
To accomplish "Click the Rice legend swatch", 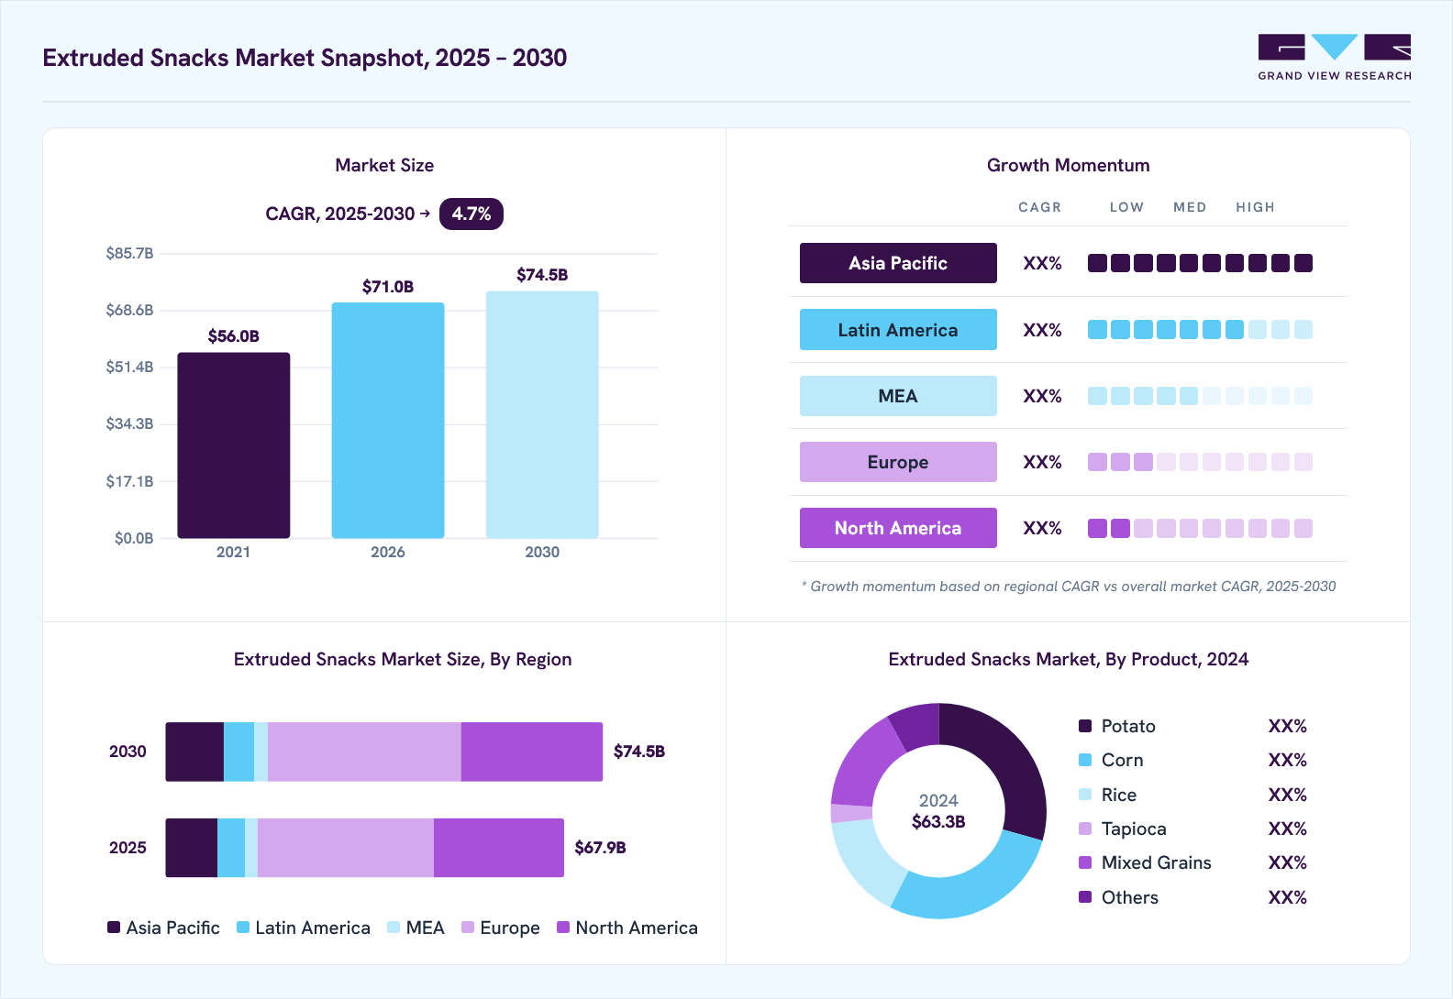I will click(1085, 795).
